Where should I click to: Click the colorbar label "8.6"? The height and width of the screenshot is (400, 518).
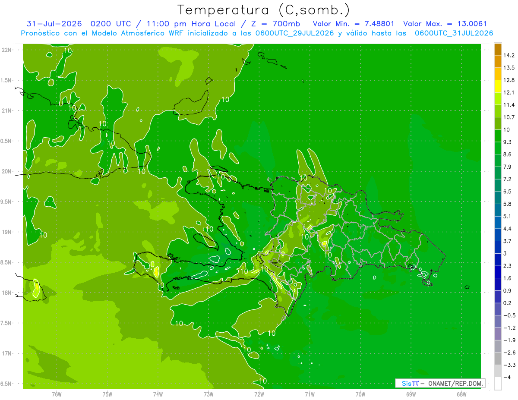(508, 154)
